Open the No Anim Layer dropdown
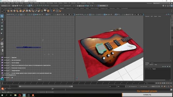This screenshot has width=173, height=97. coord(144,86)
